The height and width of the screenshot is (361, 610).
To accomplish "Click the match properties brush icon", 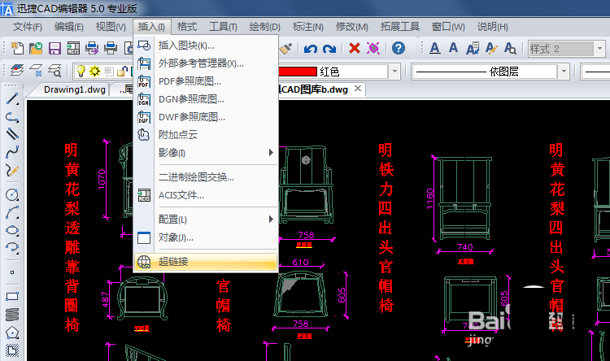I will (x=286, y=48).
